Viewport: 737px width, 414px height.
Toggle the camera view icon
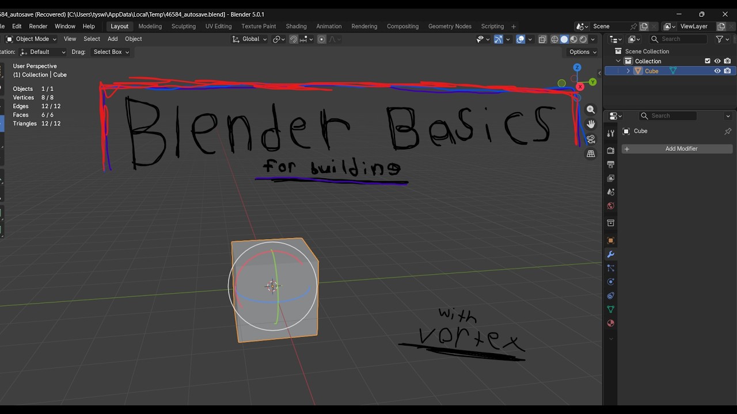tap(591, 139)
